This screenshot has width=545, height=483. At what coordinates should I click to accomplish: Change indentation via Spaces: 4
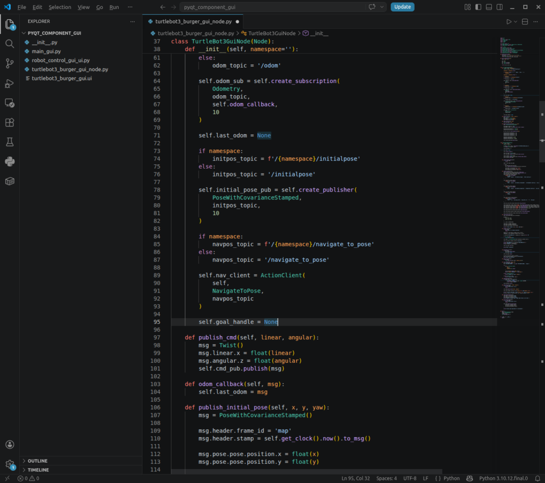point(386,479)
